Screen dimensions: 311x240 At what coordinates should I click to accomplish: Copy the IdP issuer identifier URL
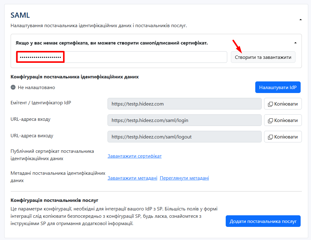click(x=283, y=104)
